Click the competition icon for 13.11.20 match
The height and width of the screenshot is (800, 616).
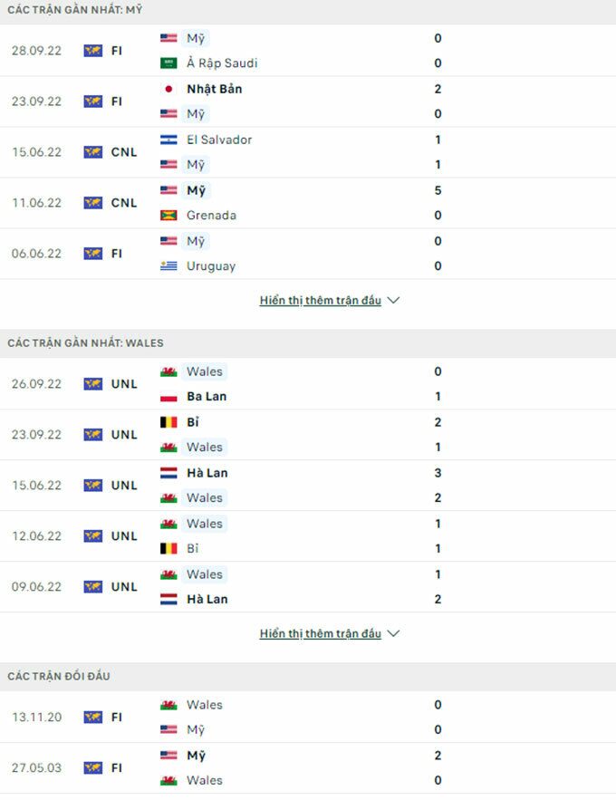coord(92,718)
